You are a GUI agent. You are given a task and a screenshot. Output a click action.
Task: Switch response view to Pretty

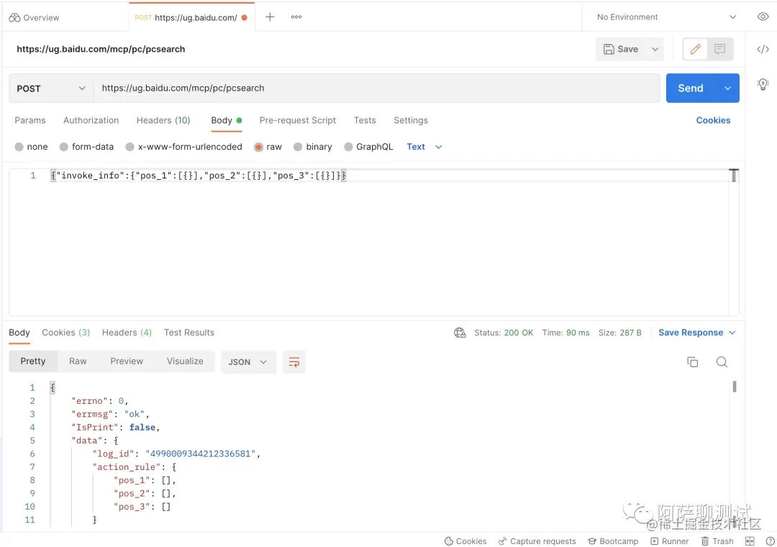(x=33, y=361)
